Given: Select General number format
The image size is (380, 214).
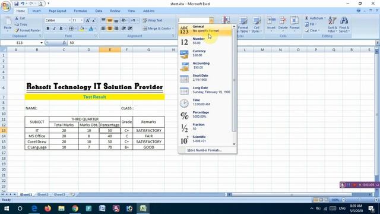Looking at the screenshot, I should coord(205,30).
